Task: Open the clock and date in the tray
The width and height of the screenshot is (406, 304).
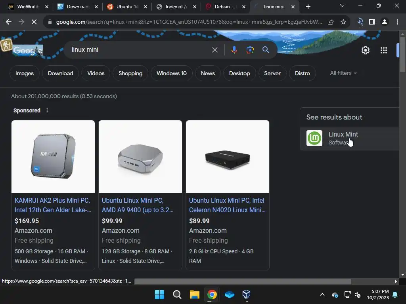Action: pyautogui.click(x=378, y=294)
